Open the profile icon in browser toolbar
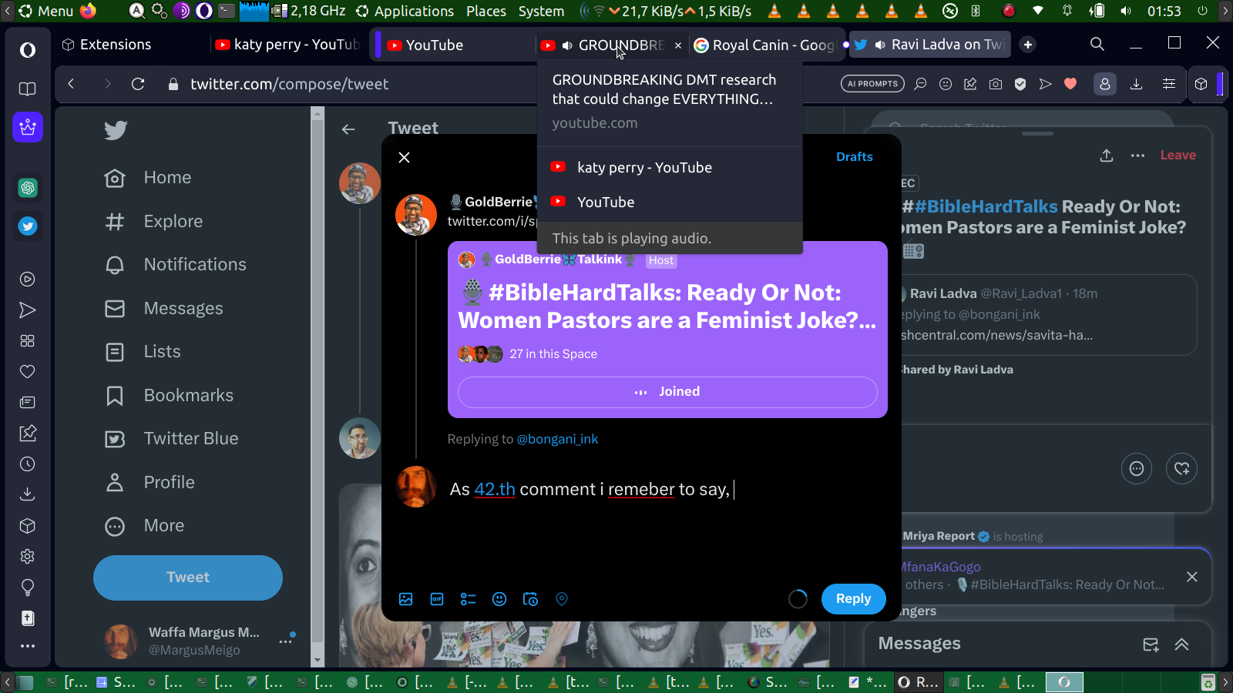Screen dimensions: 1233x693 [x=1105, y=84]
